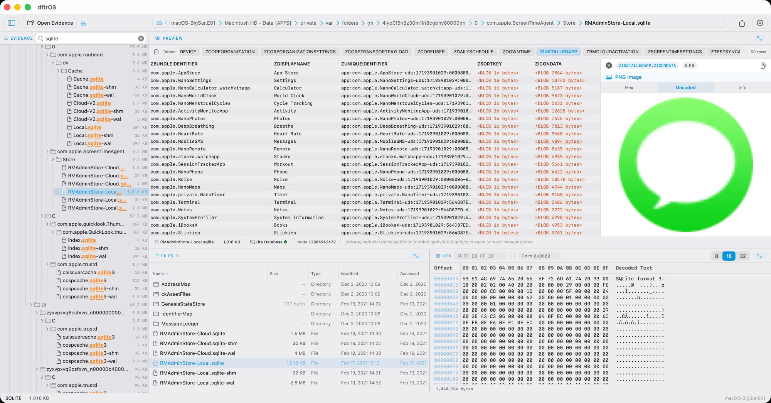Toggle the sidebar visibility icon
The image size is (771, 403).
click(x=12, y=23)
